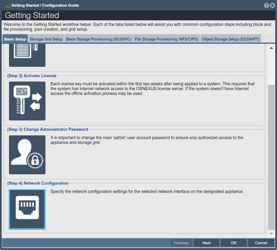
Task: Click the Configuration Guide title bar icon
Action: [8, 6]
